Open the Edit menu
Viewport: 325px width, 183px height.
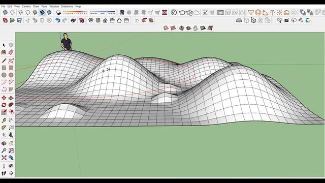point(10,7)
